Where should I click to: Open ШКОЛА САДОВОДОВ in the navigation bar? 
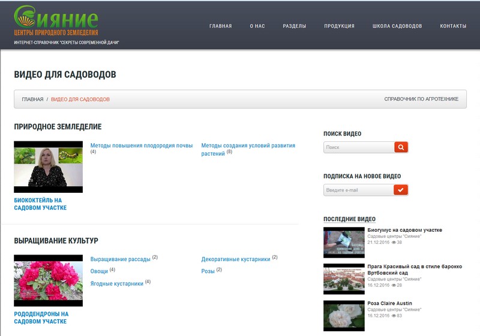(397, 26)
